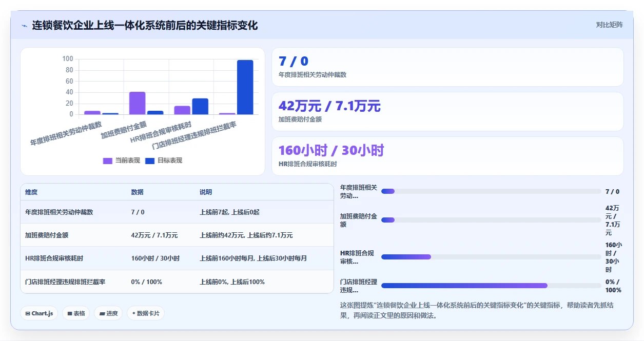
Task: Select the 160小时 / 30小时 card value
Action: [331, 151]
